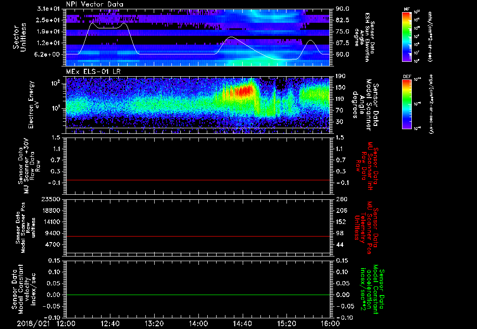477x329 pixels.
Task: Click the '23500' scanner position tick label
Action: 52,199
